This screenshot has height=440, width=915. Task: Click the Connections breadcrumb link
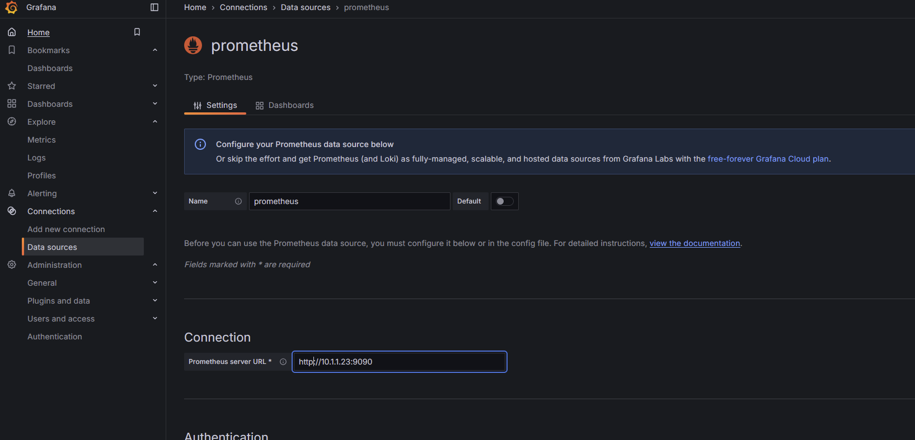coord(243,7)
